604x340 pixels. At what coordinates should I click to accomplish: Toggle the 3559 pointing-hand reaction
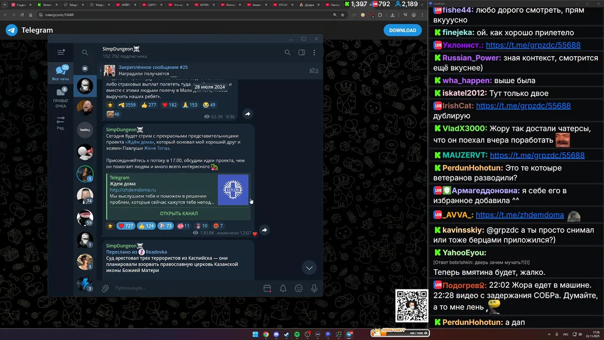coord(127,105)
